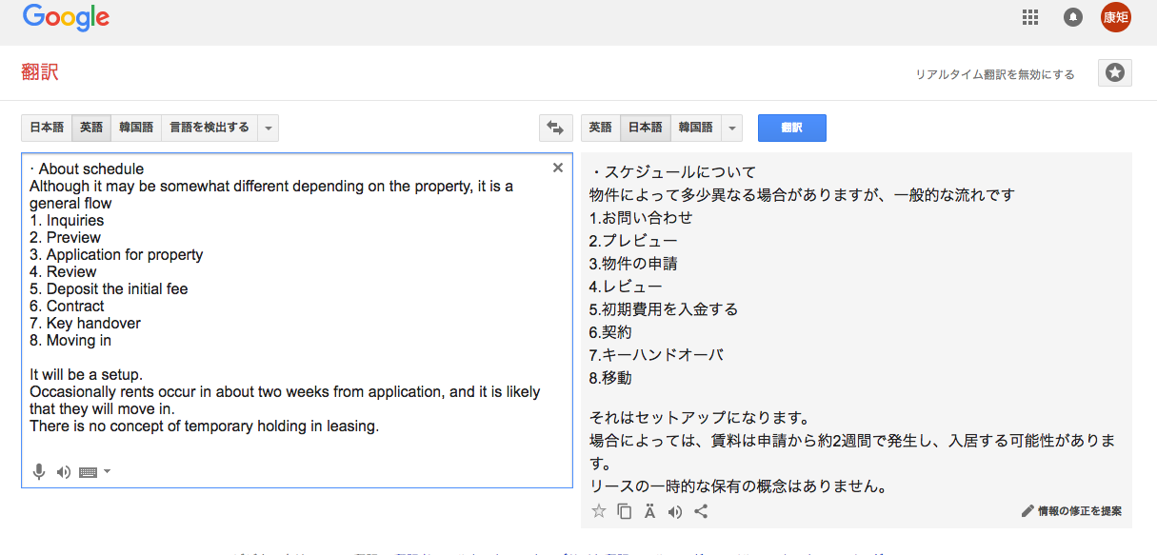The width and height of the screenshot is (1157, 555).
Task: Click inside the source text box
Action: pos(297,320)
